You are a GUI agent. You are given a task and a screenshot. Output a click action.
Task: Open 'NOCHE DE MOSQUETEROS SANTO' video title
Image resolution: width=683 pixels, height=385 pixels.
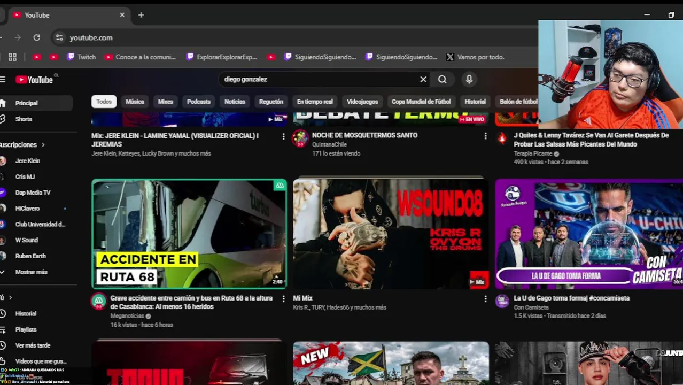point(364,135)
